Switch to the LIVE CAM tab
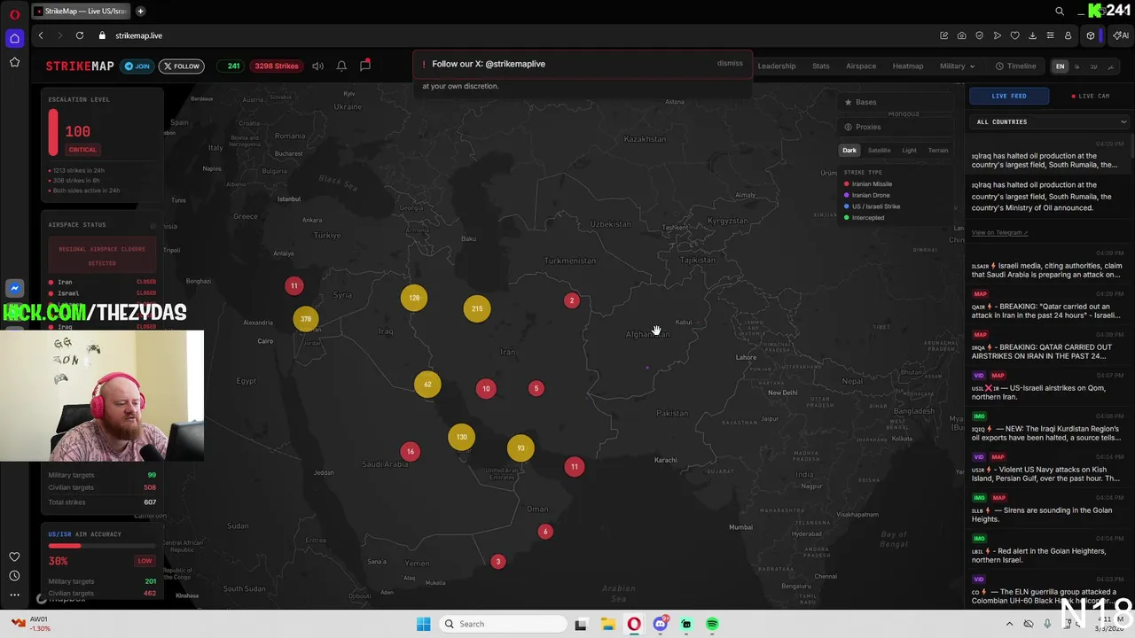 (x=1091, y=96)
